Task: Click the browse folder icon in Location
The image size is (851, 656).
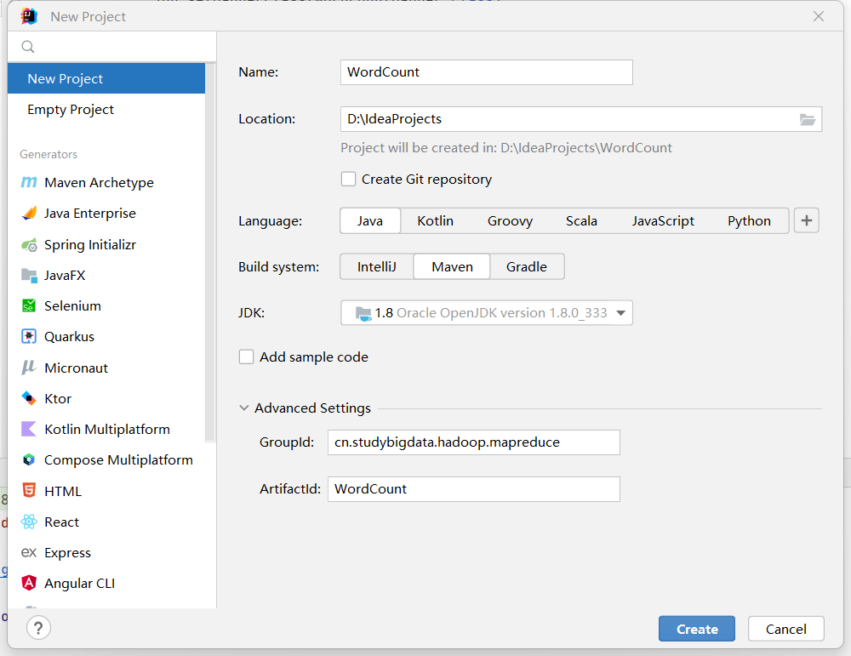Action: click(808, 119)
